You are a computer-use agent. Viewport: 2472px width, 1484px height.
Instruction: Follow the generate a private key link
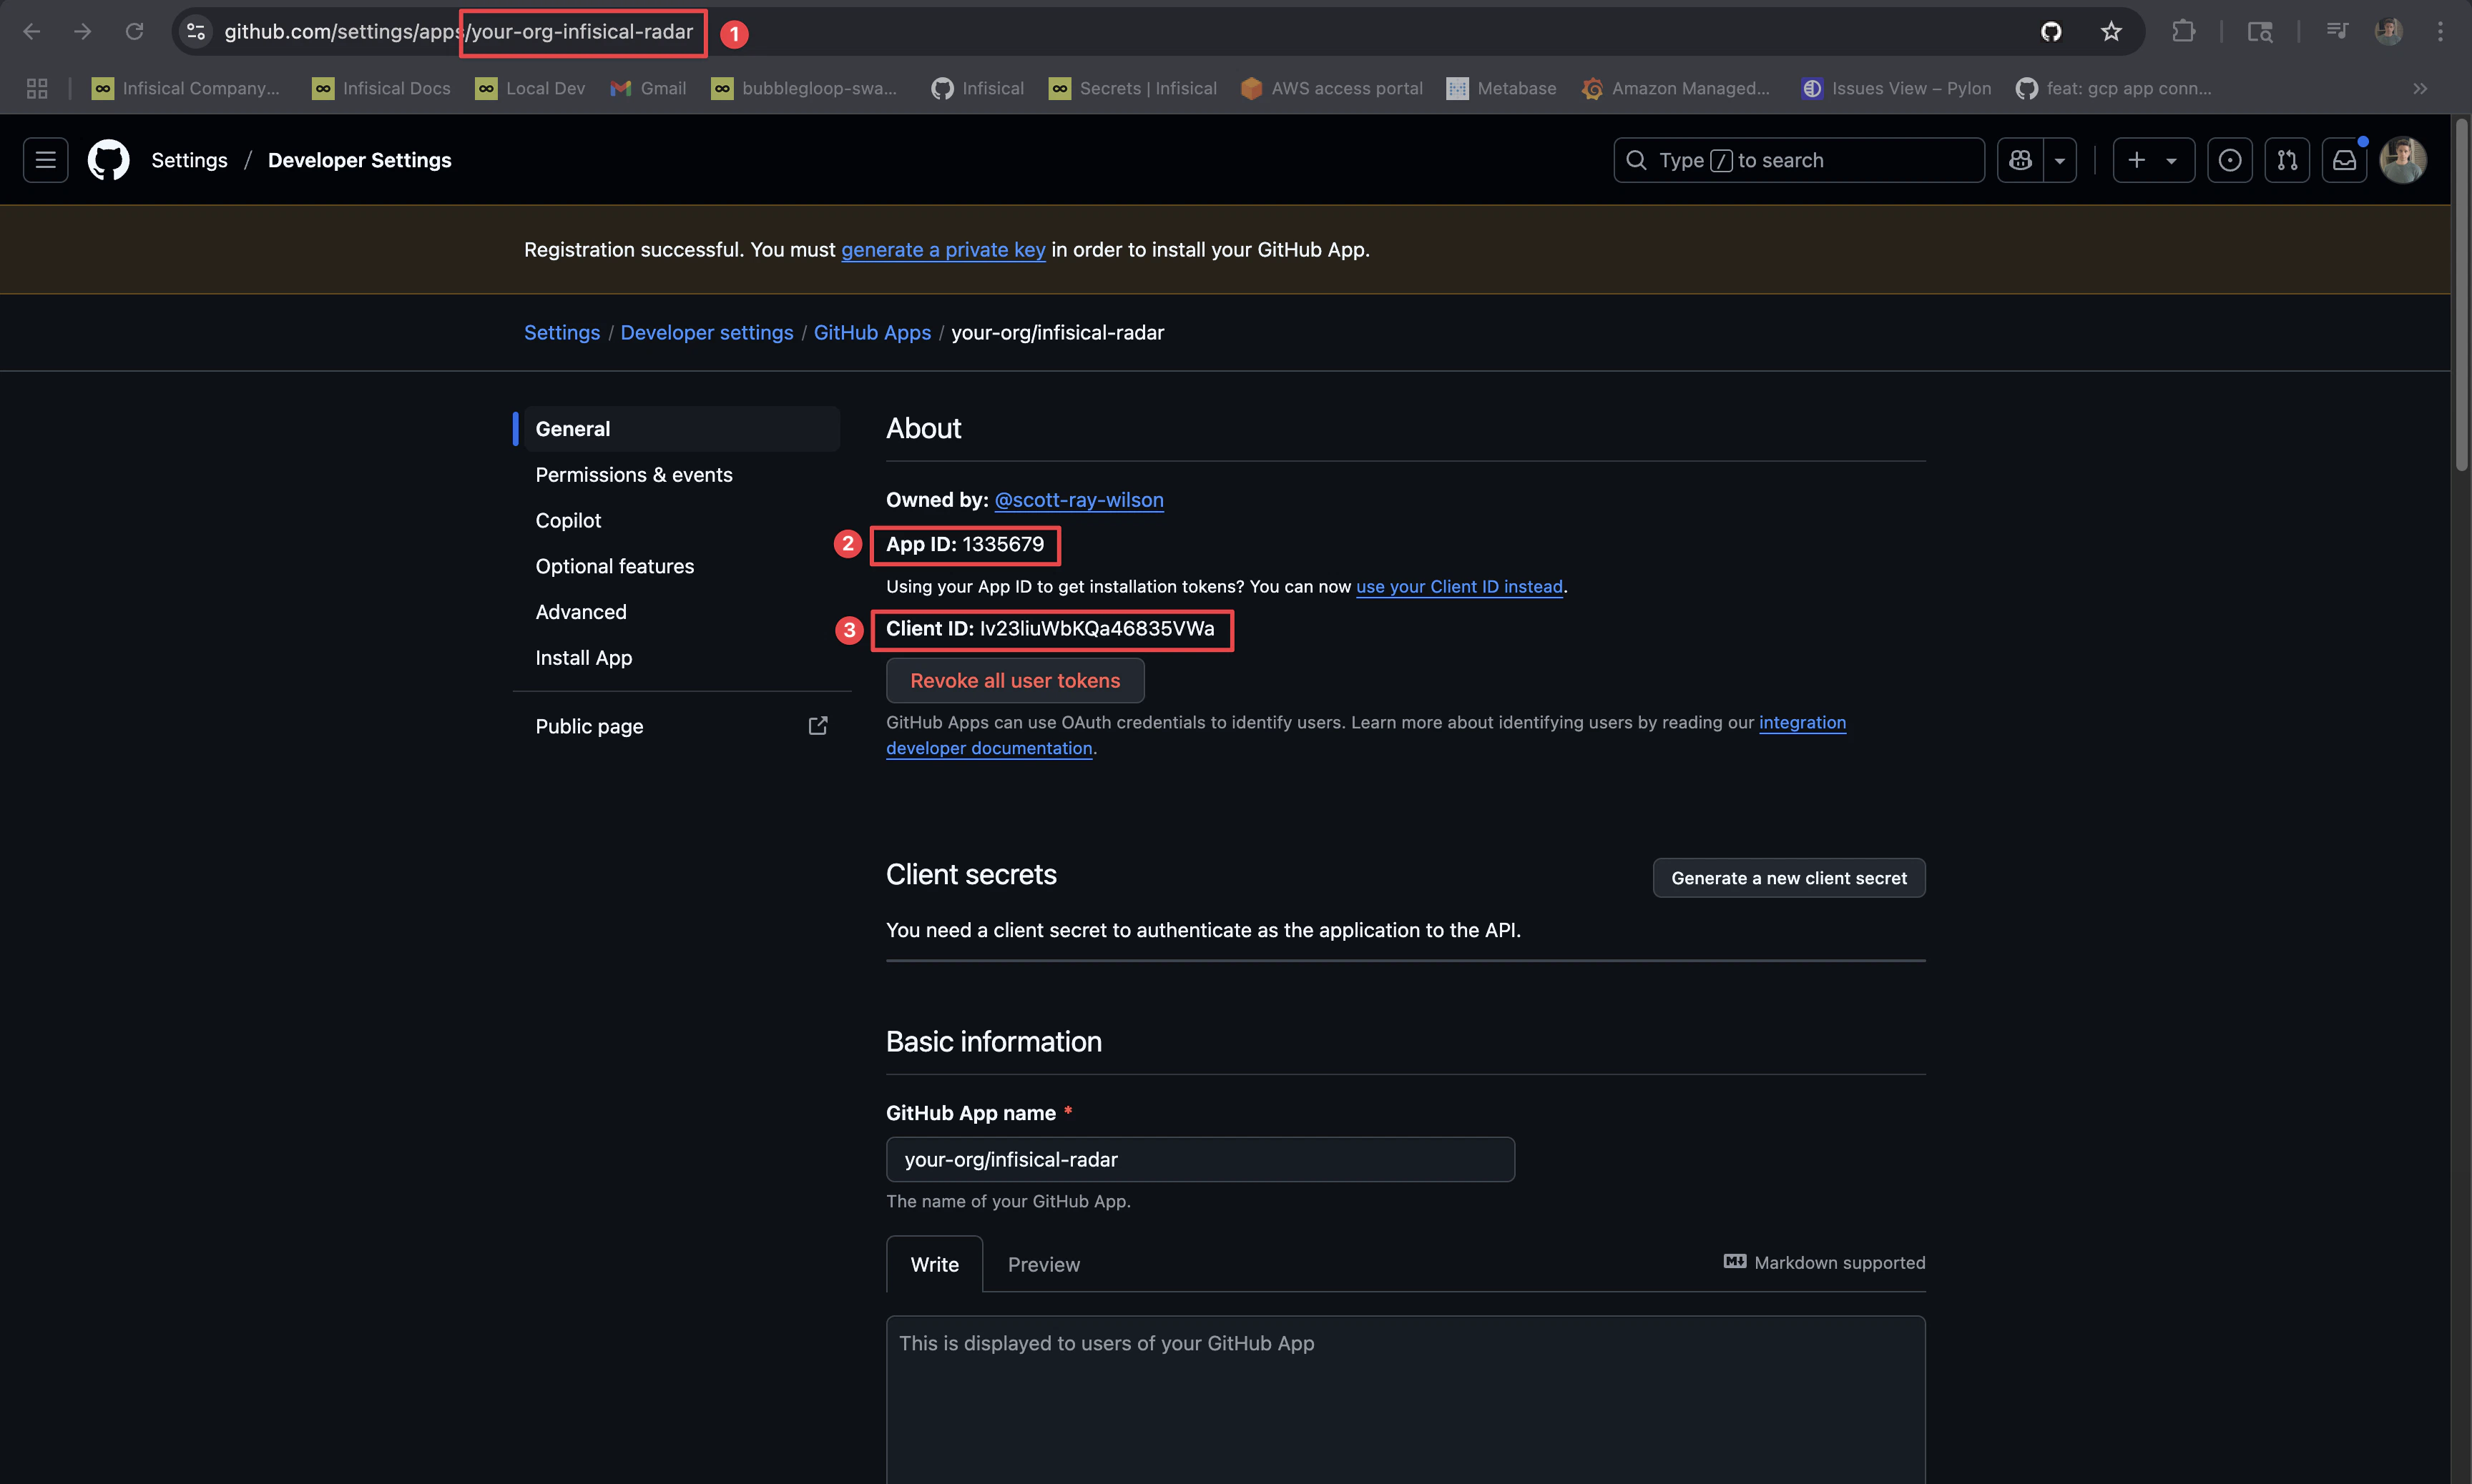943,250
